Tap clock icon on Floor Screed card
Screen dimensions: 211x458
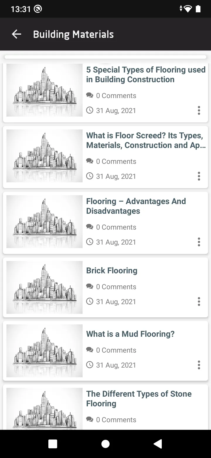click(90, 176)
